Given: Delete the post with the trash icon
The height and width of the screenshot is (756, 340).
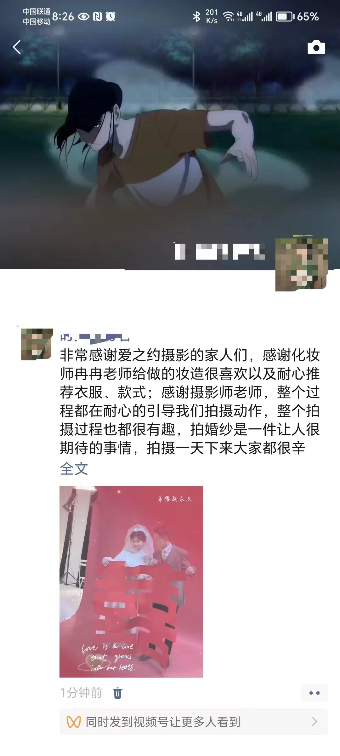Looking at the screenshot, I should [x=117, y=693].
